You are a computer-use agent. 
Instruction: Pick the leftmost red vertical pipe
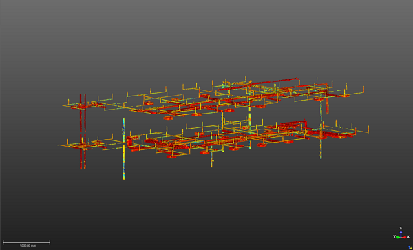tap(81, 132)
